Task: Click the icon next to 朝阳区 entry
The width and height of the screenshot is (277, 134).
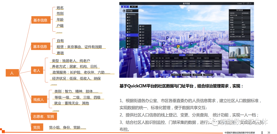Action: point(127,26)
